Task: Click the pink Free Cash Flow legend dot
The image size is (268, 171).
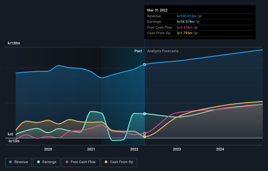Action: (67, 162)
